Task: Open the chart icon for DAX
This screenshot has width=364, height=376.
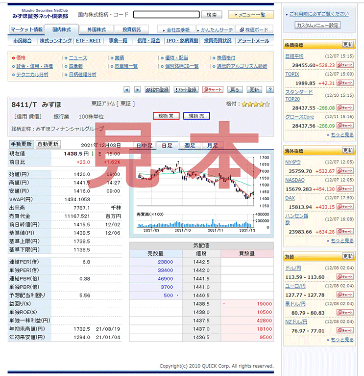Action: pos(345,207)
